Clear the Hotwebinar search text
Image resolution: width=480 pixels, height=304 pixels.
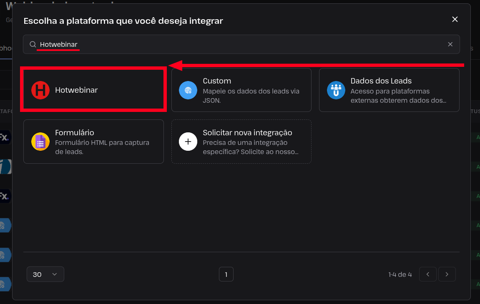pyautogui.click(x=450, y=44)
